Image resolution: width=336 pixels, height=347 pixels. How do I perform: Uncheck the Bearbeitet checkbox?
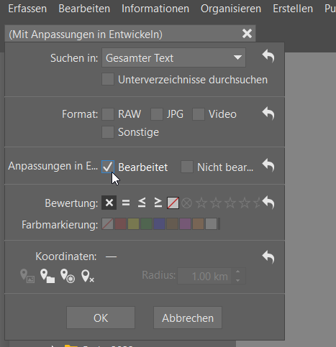click(108, 167)
